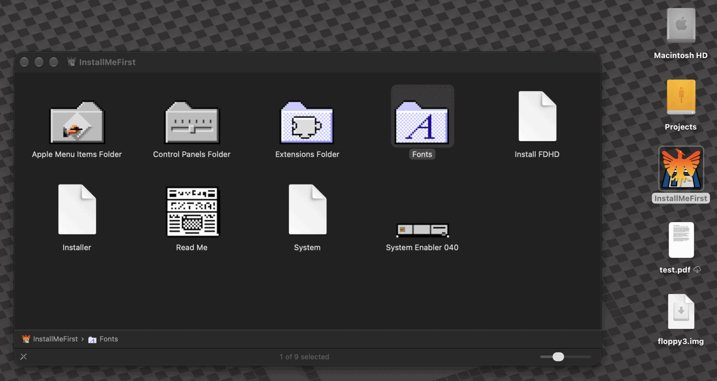Click the 'Installer' file name label
The width and height of the screenshot is (717, 381).
(x=77, y=248)
